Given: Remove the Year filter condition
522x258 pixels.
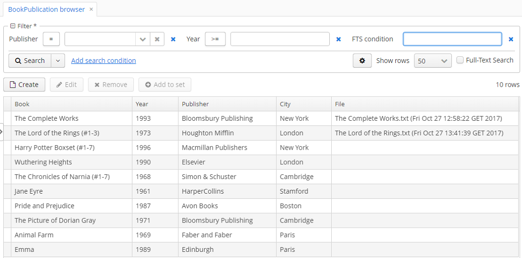Looking at the screenshot, I should (338, 39).
